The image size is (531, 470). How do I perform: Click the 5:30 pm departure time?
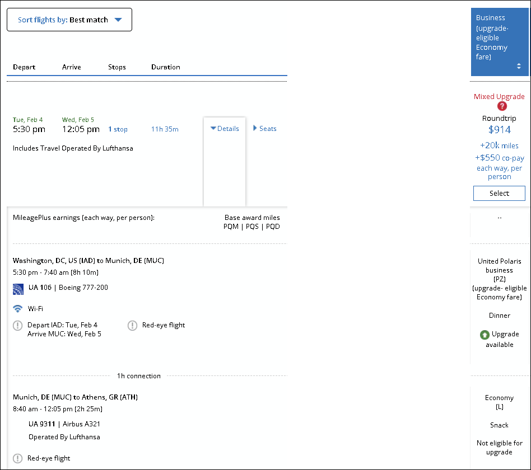click(29, 129)
